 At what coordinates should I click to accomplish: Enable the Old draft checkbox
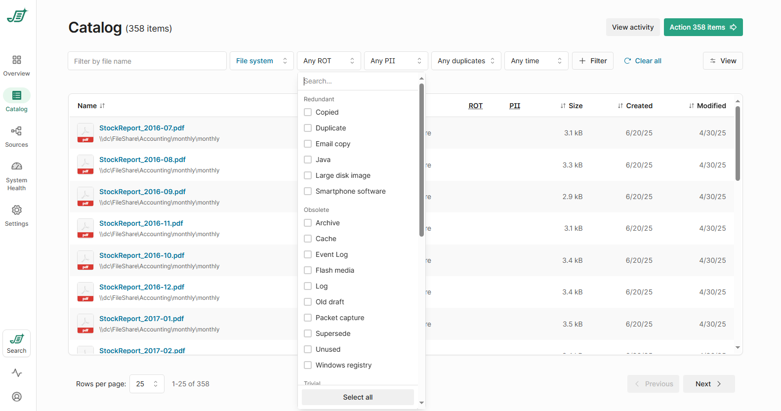point(308,302)
